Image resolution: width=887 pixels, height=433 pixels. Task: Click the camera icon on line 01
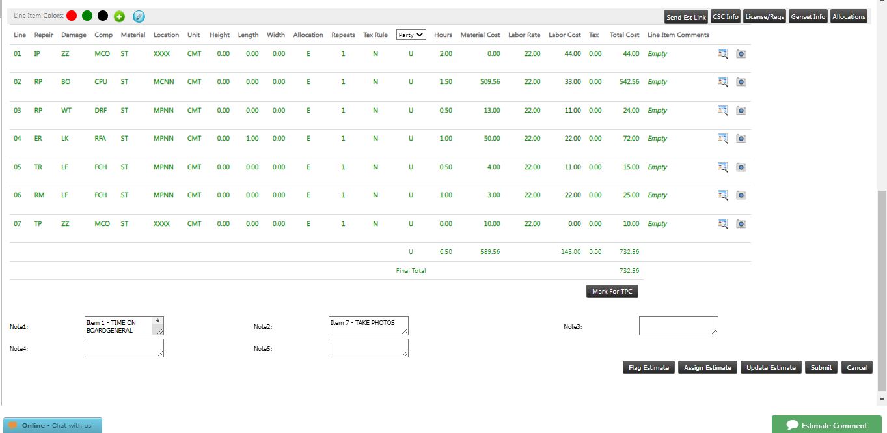pos(741,54)
